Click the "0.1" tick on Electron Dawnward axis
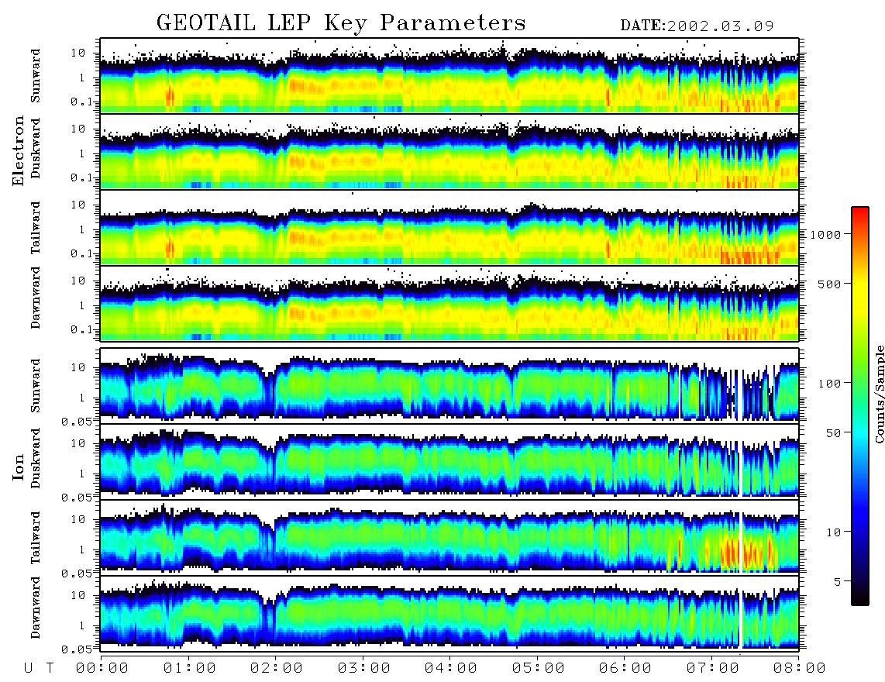 pyautogui.click(x=81, y=329)
